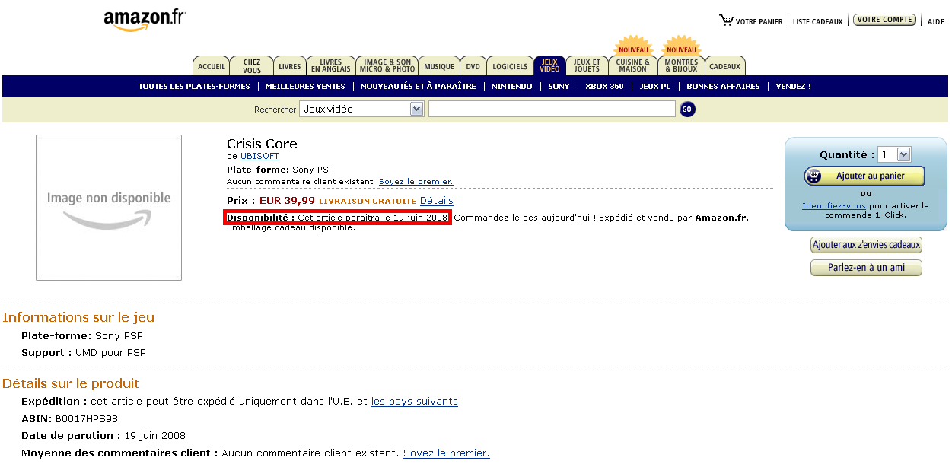Click the product image placeholder
Image resolution: width=952 pixels, height=464 pixels.
tap(109, 208)
